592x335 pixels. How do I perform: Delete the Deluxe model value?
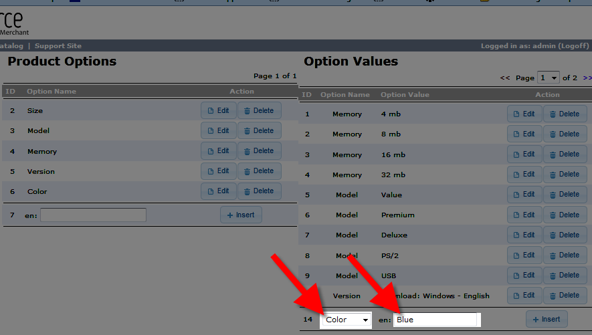[x=565, y=235]
